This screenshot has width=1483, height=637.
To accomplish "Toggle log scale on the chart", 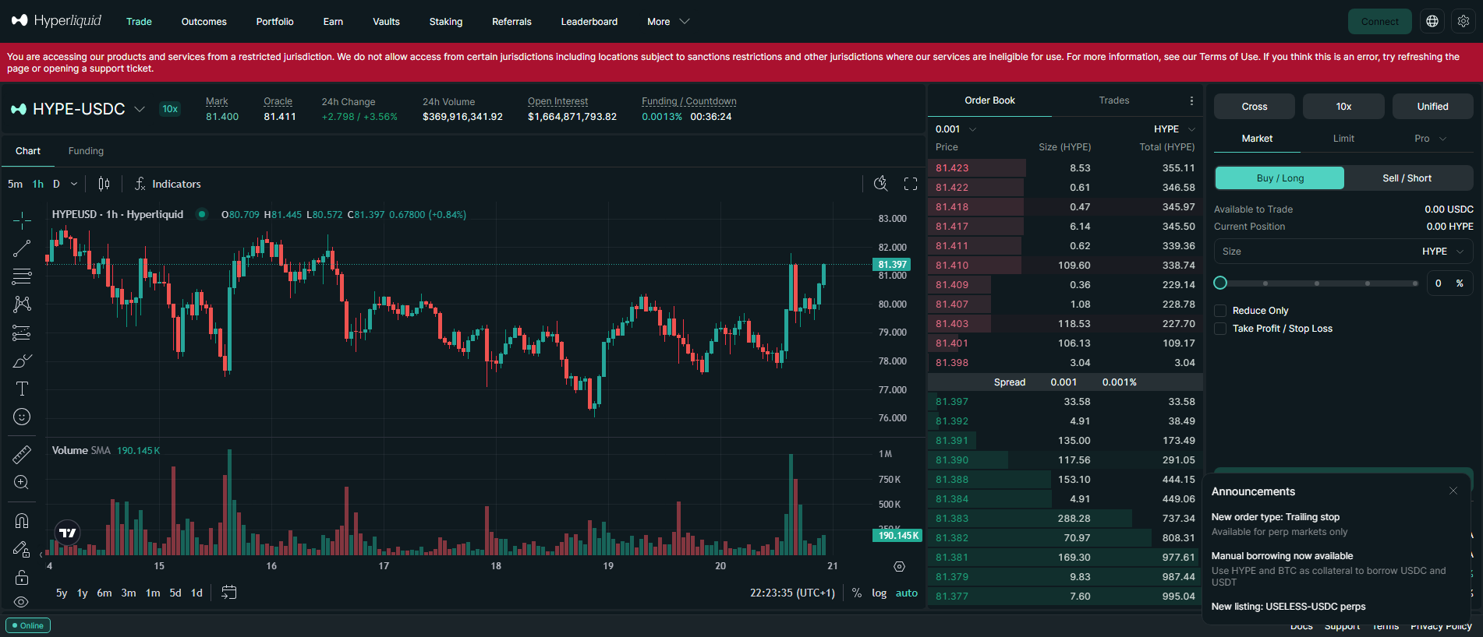I will [879, 593].
